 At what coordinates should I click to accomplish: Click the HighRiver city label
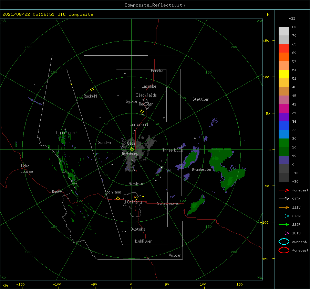point(143,241)
